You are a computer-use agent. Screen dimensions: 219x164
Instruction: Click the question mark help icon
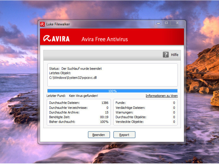166,55
